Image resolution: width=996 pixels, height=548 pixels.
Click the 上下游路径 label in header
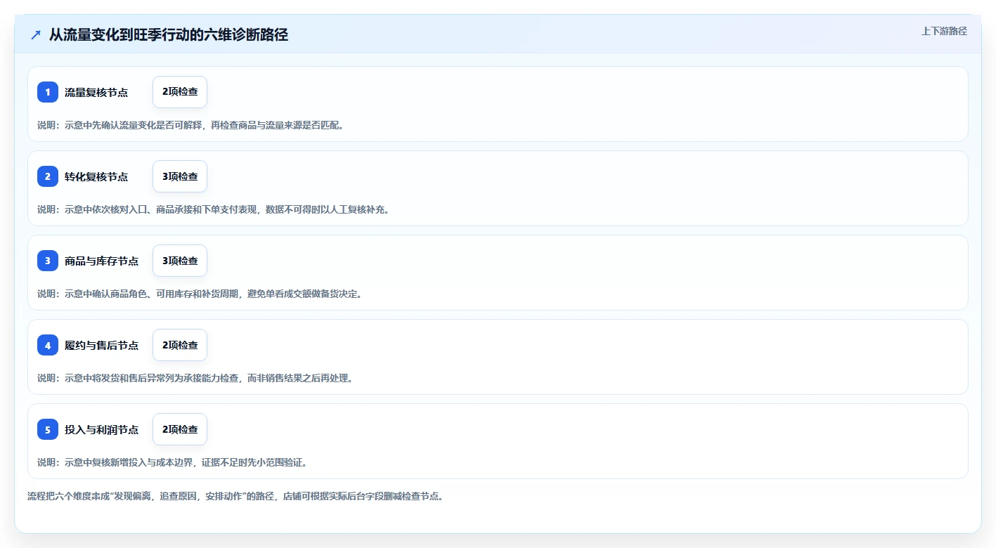944,31
